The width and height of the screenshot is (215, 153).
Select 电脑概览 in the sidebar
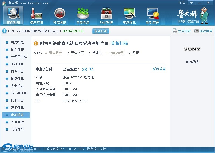pyautogui.click(x=17, y=42)
